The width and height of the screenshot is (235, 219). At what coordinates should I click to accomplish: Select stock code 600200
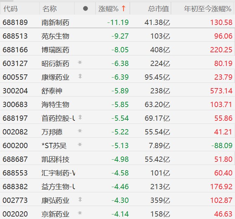click(15, 146)
